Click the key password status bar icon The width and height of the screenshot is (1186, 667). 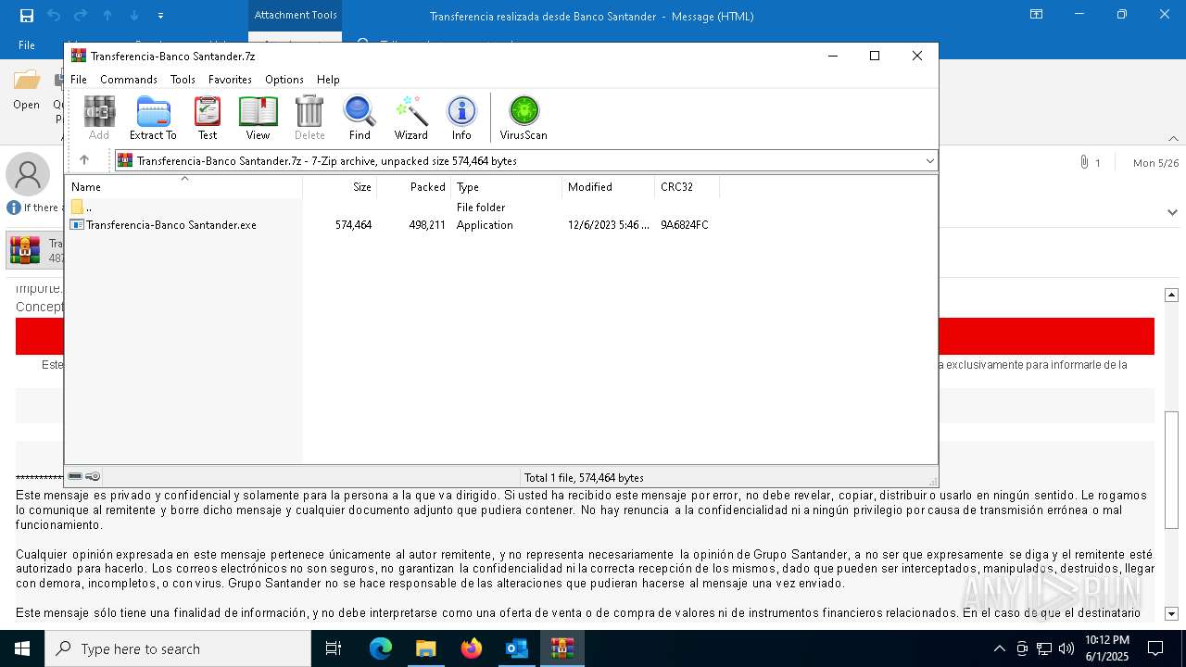(x=93, y=476)
